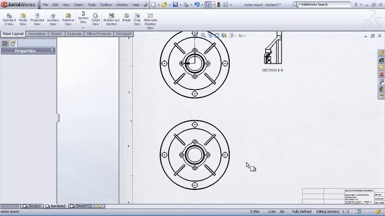Select the Broken-out Section tool

111,19
